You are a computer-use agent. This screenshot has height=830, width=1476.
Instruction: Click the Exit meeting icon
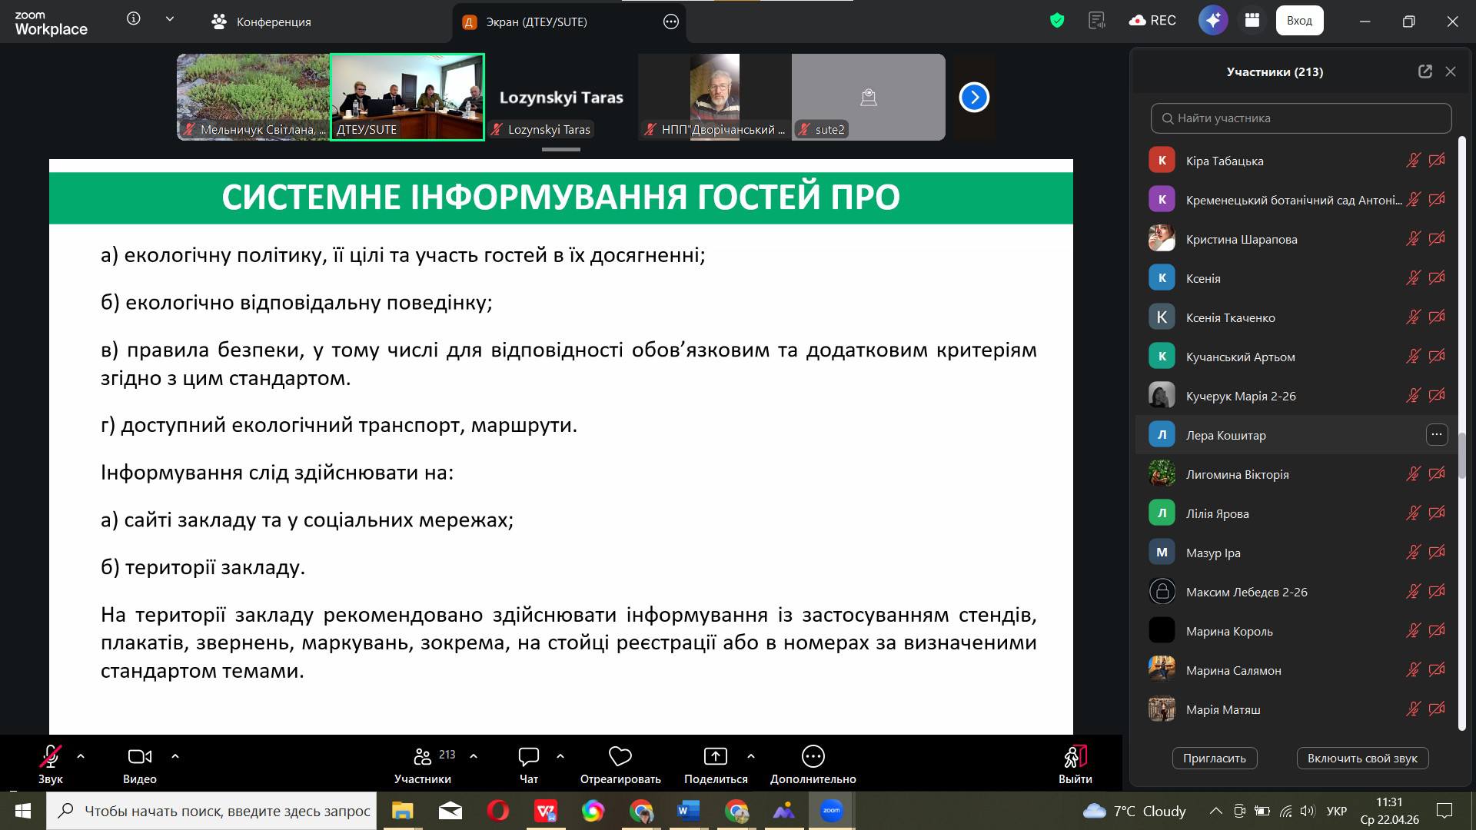point(1075,757)
